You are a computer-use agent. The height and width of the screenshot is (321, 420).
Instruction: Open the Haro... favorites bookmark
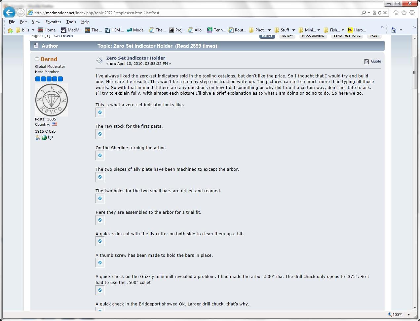[x=357, y=30]
